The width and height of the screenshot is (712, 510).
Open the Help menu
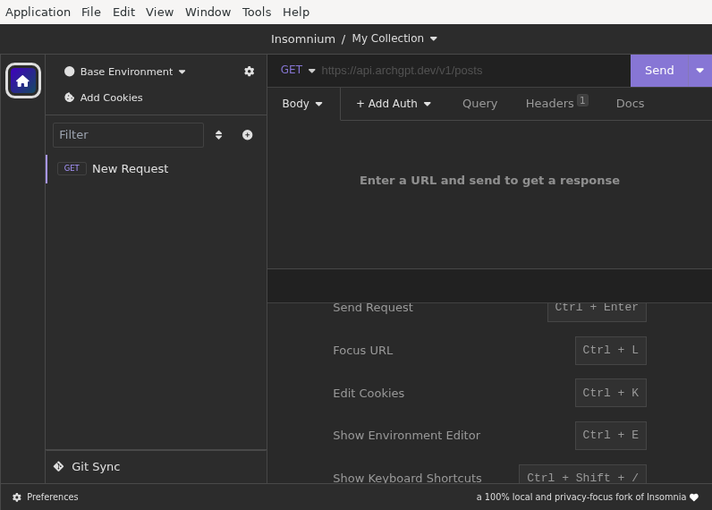tap(295, 12)
